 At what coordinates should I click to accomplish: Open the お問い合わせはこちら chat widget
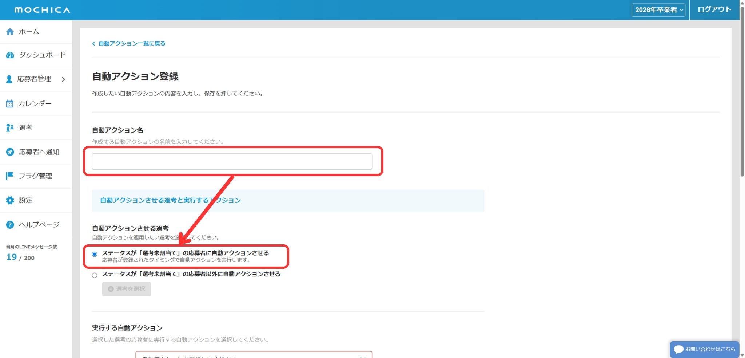pos(704,349)
